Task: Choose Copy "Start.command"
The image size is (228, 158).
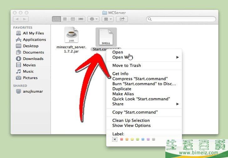Action: pos(135,112)
